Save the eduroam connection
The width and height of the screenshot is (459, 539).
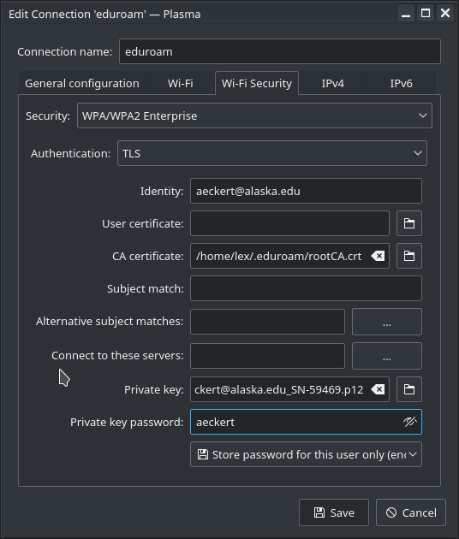tap(334, 512)
